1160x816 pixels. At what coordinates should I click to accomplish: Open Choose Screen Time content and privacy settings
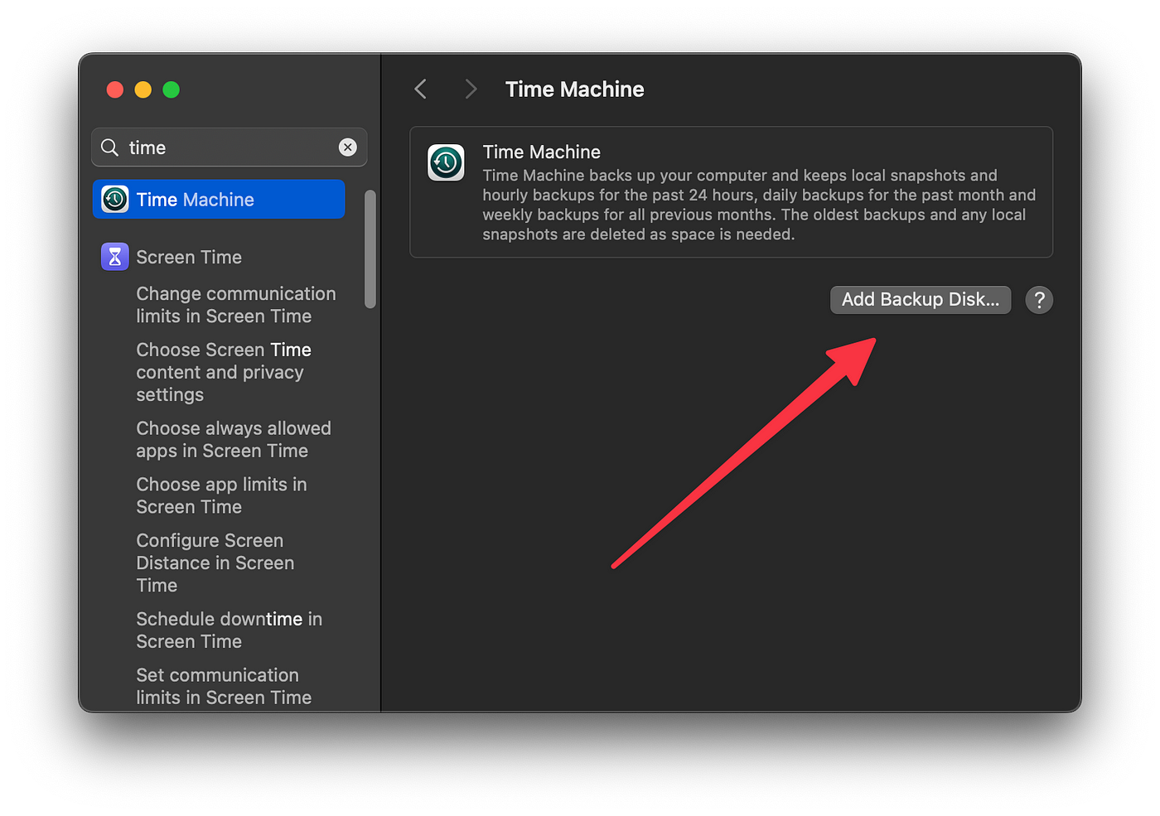click(x=224, y=372)
